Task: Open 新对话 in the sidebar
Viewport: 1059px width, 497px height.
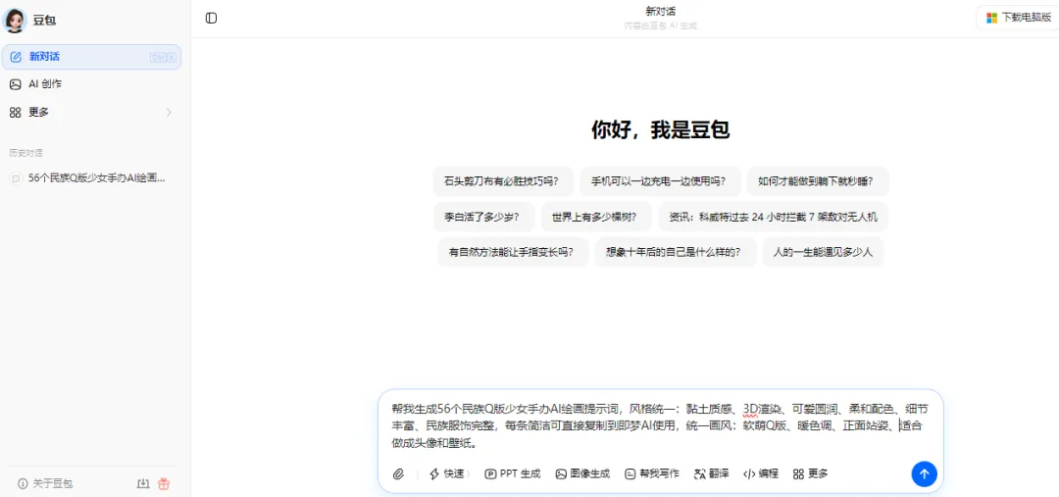Action: click(x=91, y=57)
